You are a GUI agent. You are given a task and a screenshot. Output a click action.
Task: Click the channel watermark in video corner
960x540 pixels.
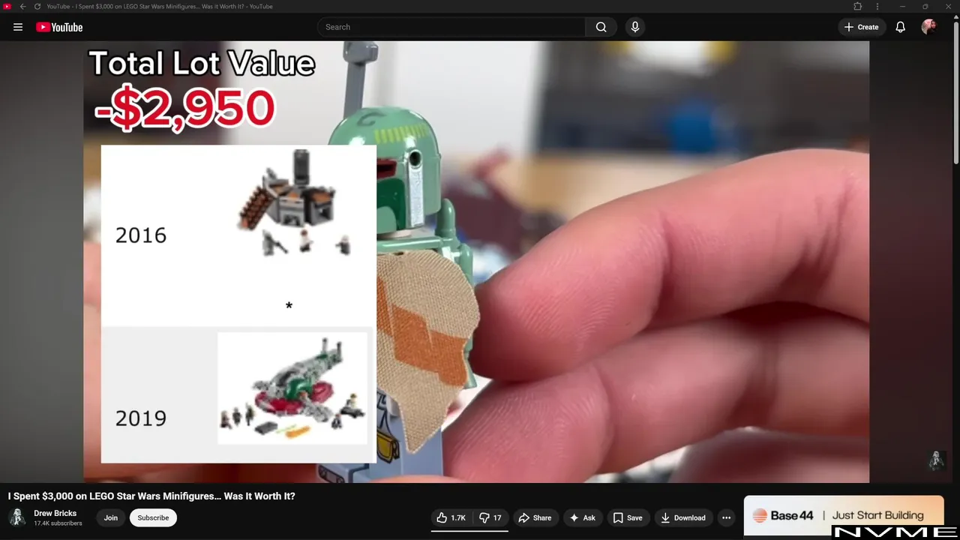[936, 460]
